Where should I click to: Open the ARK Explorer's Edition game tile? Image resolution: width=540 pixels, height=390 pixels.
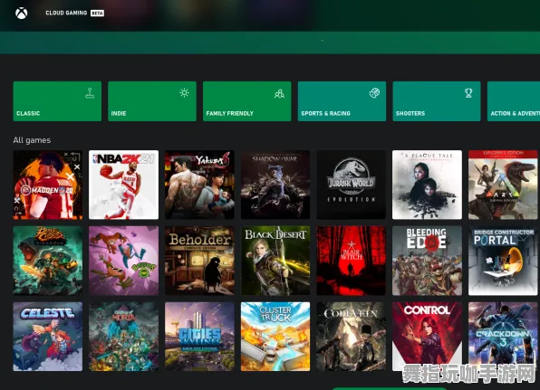click(x=503, y=185)
